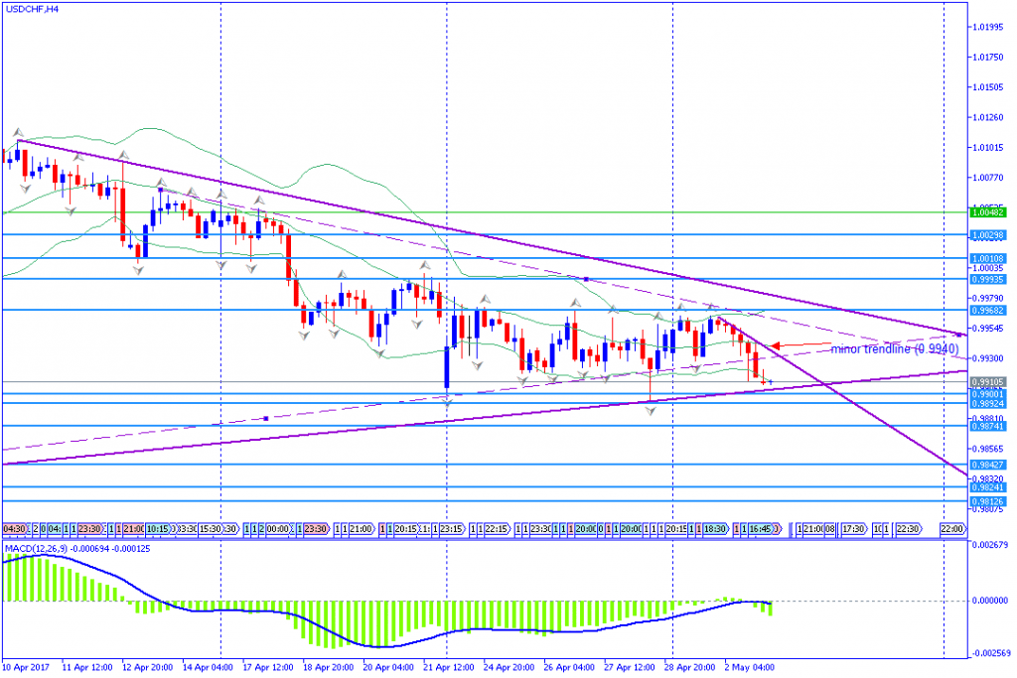The height and width of the screenshot is (678, 1017).
Task: Select the 0.99001 price level tag
Action: tap(988, 394)
